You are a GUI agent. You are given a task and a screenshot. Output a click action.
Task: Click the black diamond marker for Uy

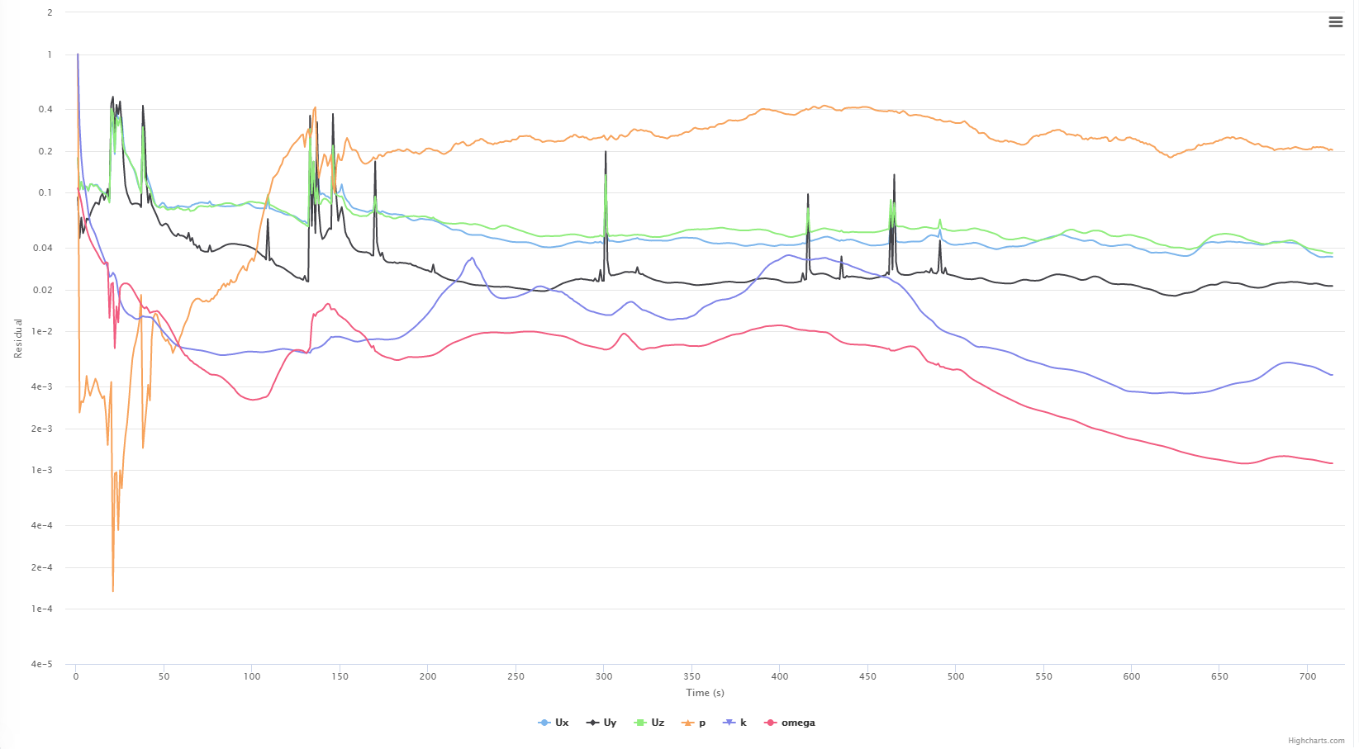click(x=592, y=723)
